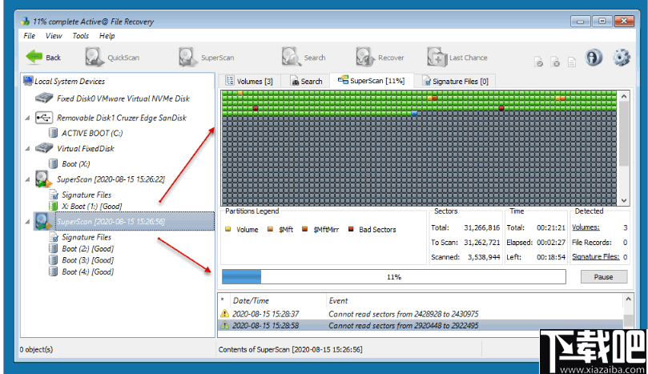
Task: Switch to the SuperScan [11%] tab
Action: click(x=371, y=81)
